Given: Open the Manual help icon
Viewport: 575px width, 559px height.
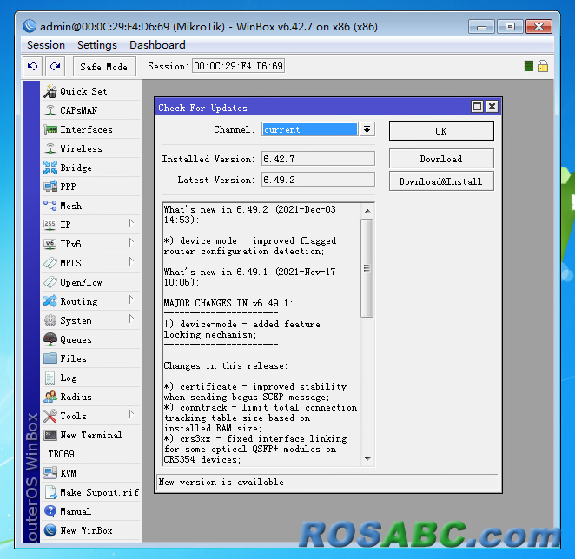Looking at the screenshot, I should [50, 511].
